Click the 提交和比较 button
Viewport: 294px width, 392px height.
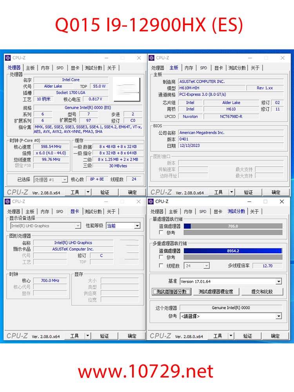coord(262,292)
